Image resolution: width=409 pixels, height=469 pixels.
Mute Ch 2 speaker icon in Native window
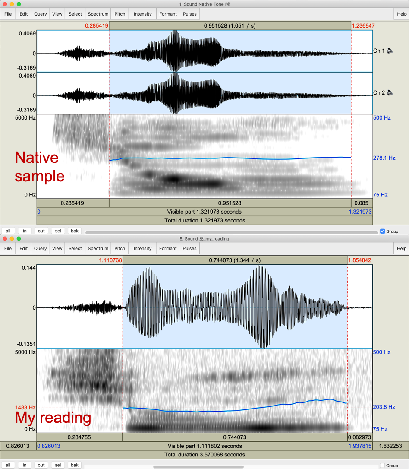(x=390, y=93)
